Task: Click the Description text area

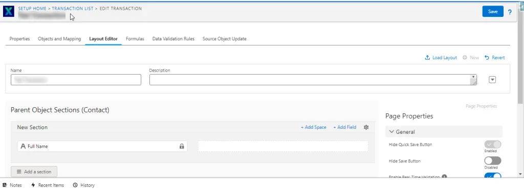Action: pyautogui.click(x=313, y=80)
